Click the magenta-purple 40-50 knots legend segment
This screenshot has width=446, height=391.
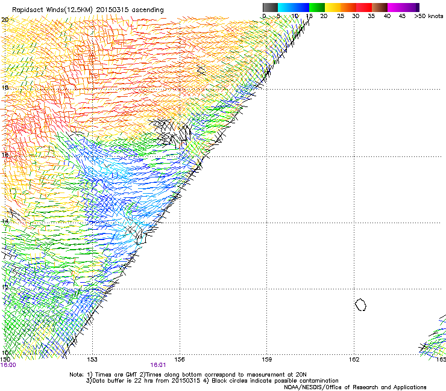(x=403, y=7)
